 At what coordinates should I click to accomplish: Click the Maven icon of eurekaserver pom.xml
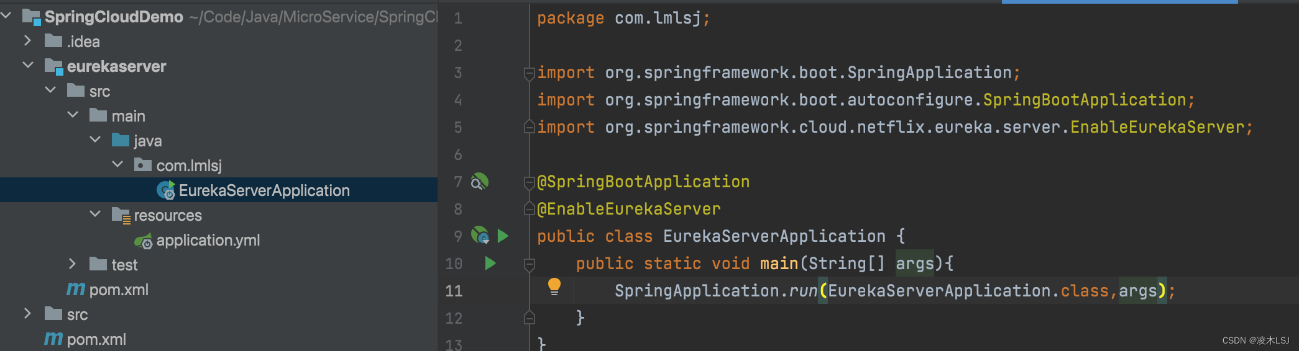76,289
